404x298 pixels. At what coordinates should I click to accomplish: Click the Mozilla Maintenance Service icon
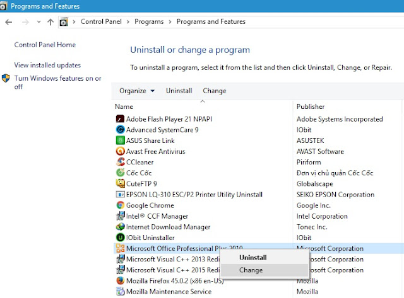(x=120, y=291)
